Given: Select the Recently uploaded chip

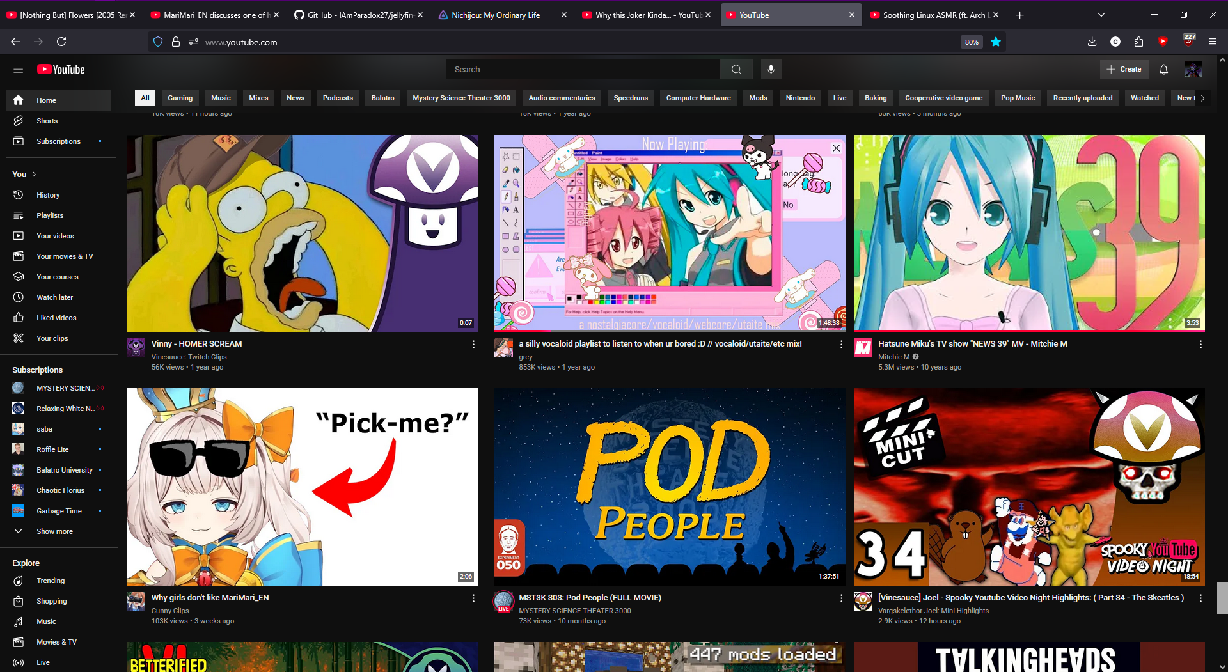Looking at the screenshot, I should [1082, 98].
